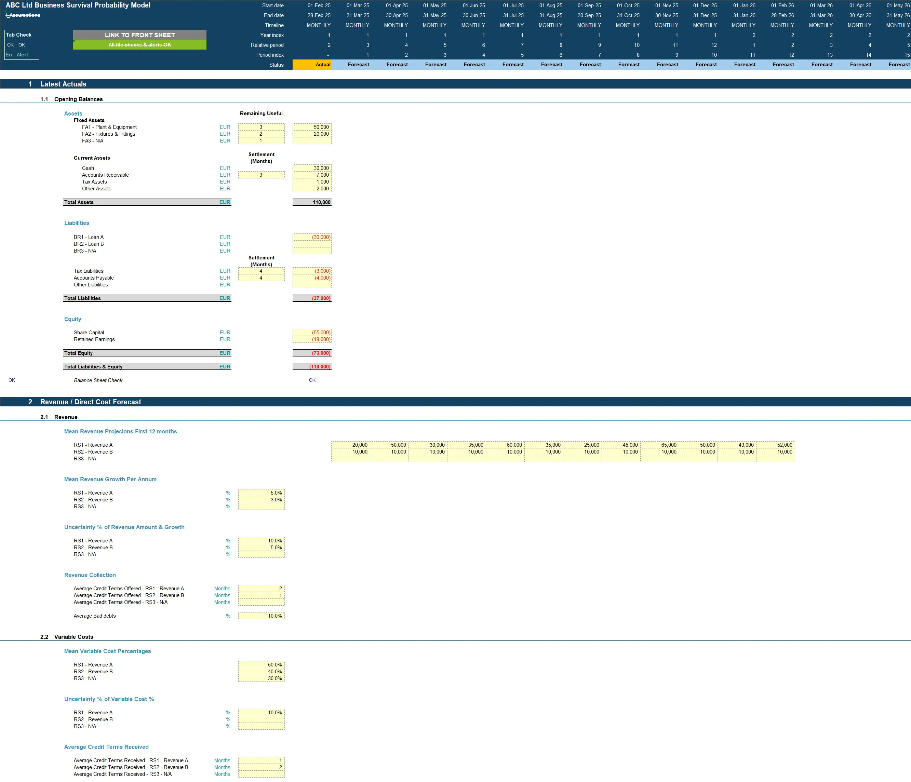Click the empty FA3 N/A balance cell
The image size is (911, 782).
click(x=312, y=141)
